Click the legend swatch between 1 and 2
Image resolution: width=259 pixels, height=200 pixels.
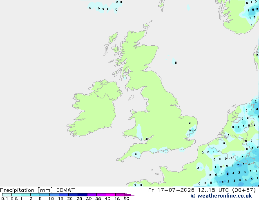coord(26,195)
